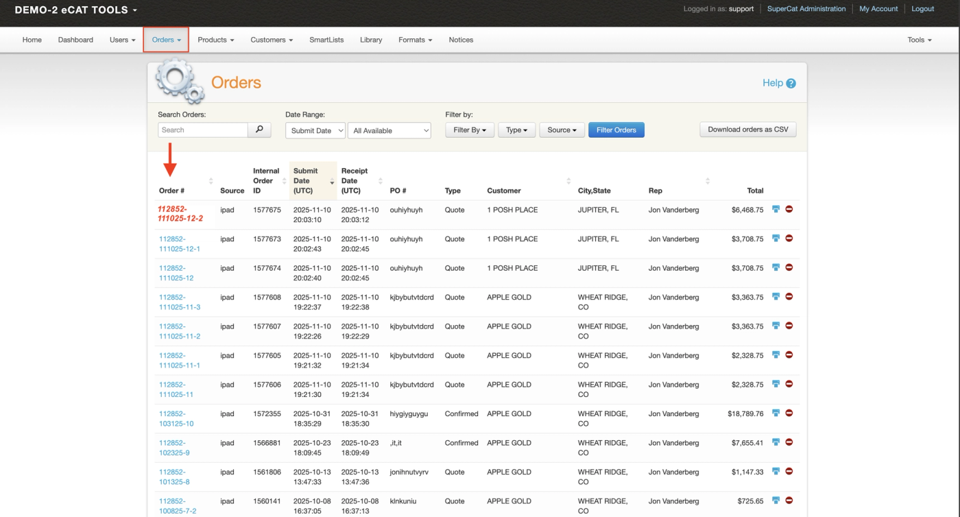Open order link 112852-111025-12-1
This screenshot has height=517, width=960.
[x=180, y=243]
